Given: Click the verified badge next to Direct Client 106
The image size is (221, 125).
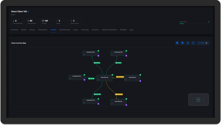Looking at the screenshot, I should click(28, 11).
